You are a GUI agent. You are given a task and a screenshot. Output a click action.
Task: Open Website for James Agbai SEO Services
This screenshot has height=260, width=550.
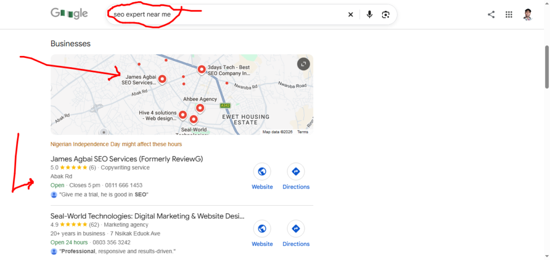pyautogui.click(x=262, y=177)
